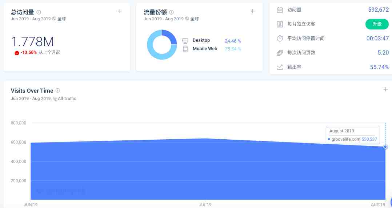Click the 1.778M total visits value

32,41
